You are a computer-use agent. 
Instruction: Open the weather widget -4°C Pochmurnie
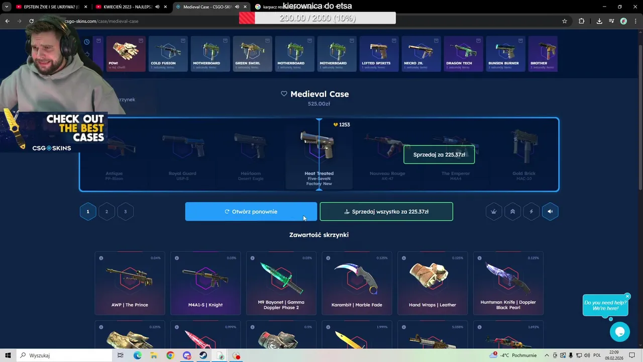[513, 355]
